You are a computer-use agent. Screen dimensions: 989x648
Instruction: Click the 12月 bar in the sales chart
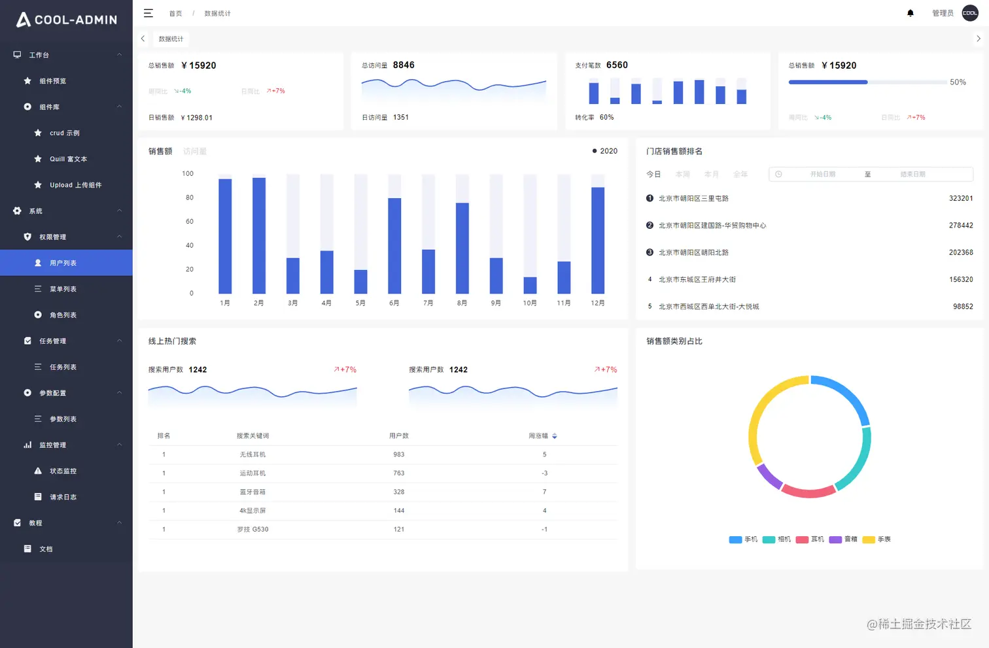[x=598, y=241]
